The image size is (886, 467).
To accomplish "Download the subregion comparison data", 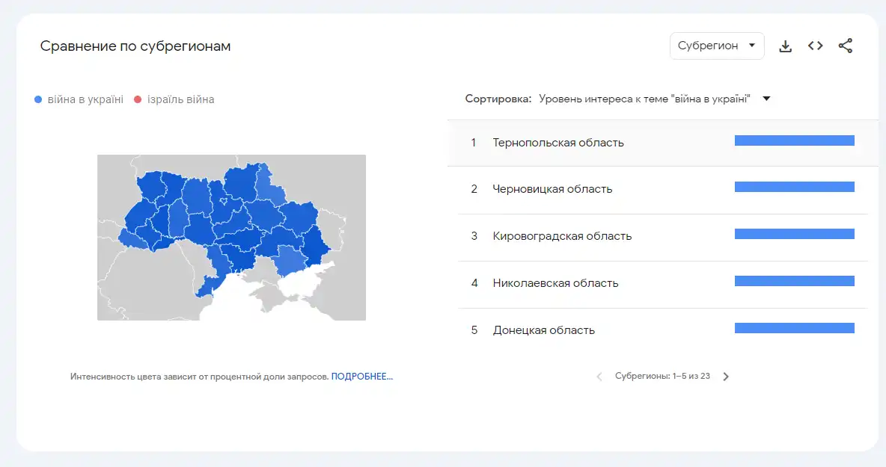I will click(x=786, y=46).
